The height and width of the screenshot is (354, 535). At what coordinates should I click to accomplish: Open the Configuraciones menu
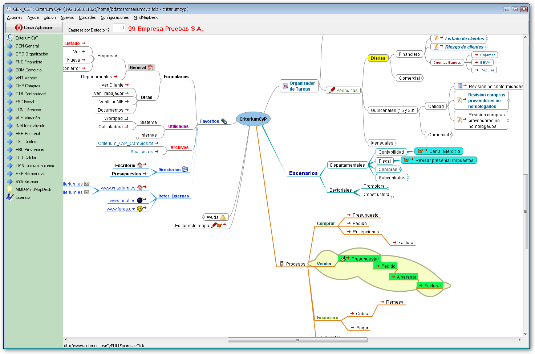[114, 17]
